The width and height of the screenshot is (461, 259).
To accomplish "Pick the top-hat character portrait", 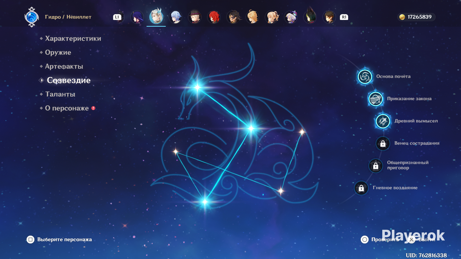I will pos(195,17).
